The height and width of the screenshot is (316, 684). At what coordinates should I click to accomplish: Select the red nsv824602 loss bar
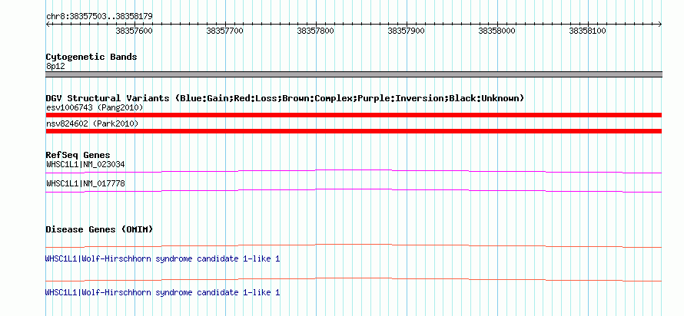[354, 131]
